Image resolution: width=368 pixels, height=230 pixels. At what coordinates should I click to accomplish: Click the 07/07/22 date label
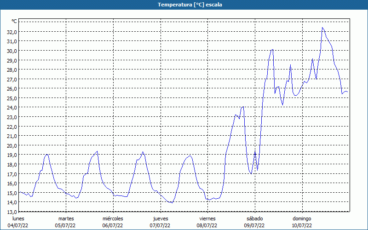160,225
